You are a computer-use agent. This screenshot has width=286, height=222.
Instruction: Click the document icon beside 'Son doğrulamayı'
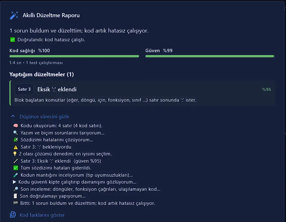pos(15,196)
